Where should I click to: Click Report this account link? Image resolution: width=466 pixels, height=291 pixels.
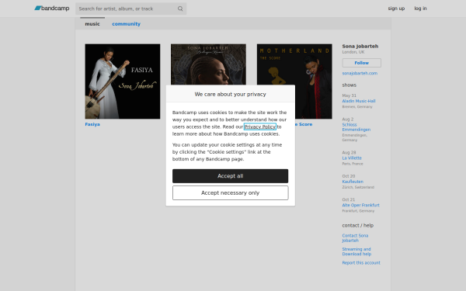coord(361,262)
